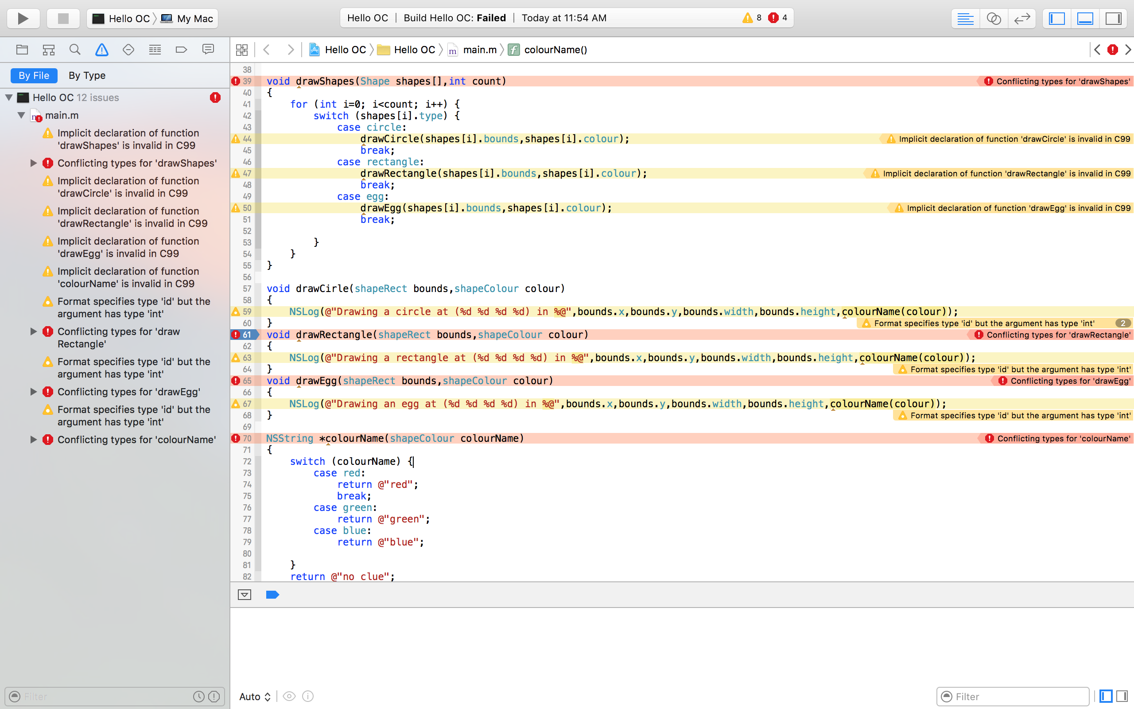Toggle the Utilities panel visibility

[x=1114, y=19]
